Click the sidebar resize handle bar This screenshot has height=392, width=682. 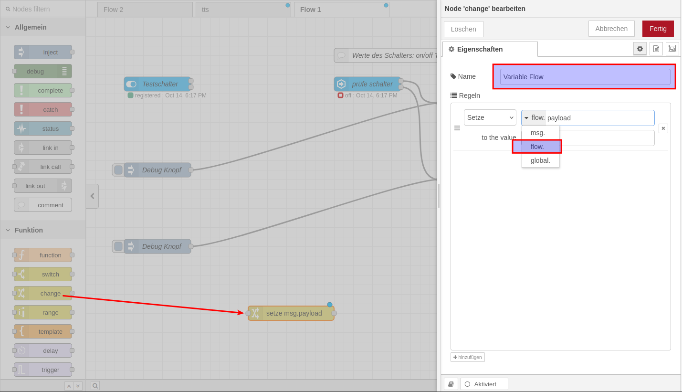click(x=439, y=196)
